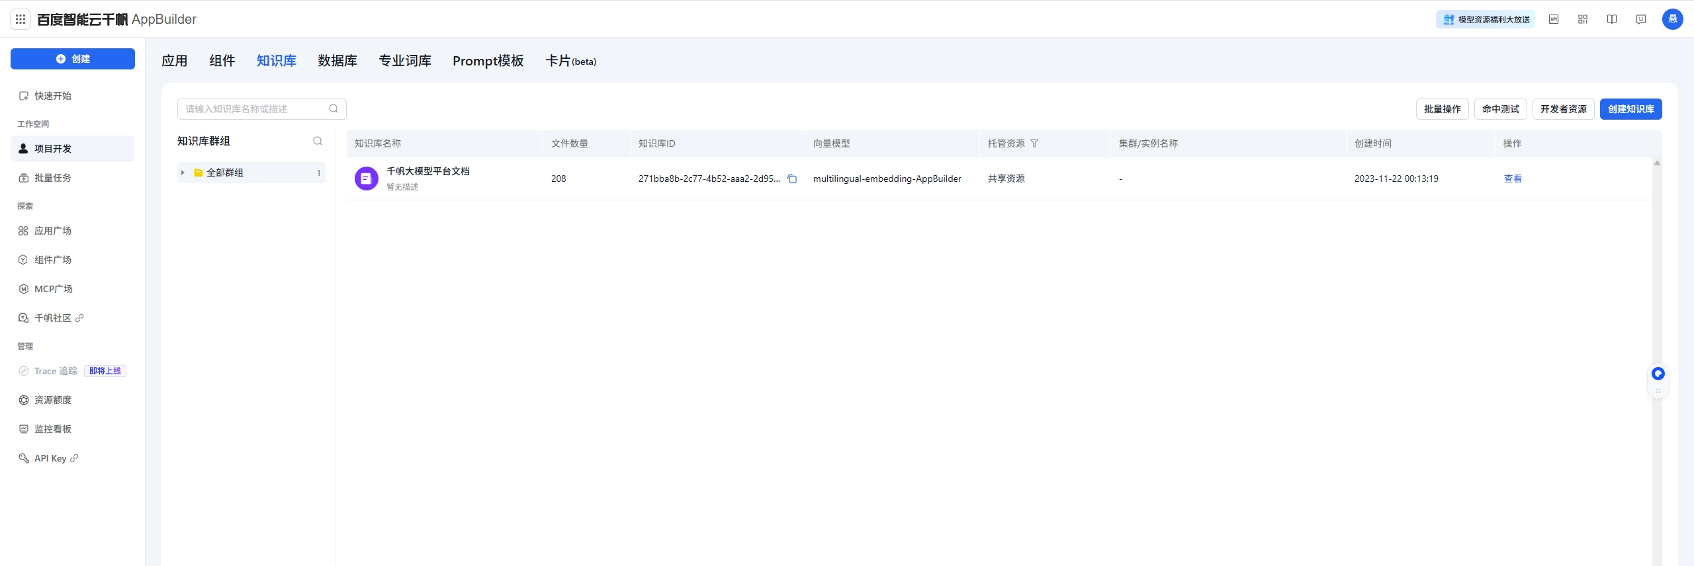Click the 即将上线 badge
1694x566 pixels.
(105, 371)
